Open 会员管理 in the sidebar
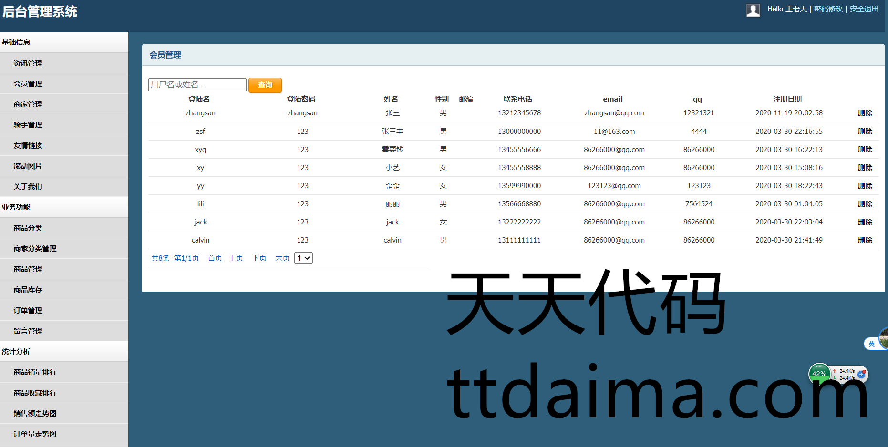Screen dimensions: 888x447 pyautogui.click(x=28, y=84)
